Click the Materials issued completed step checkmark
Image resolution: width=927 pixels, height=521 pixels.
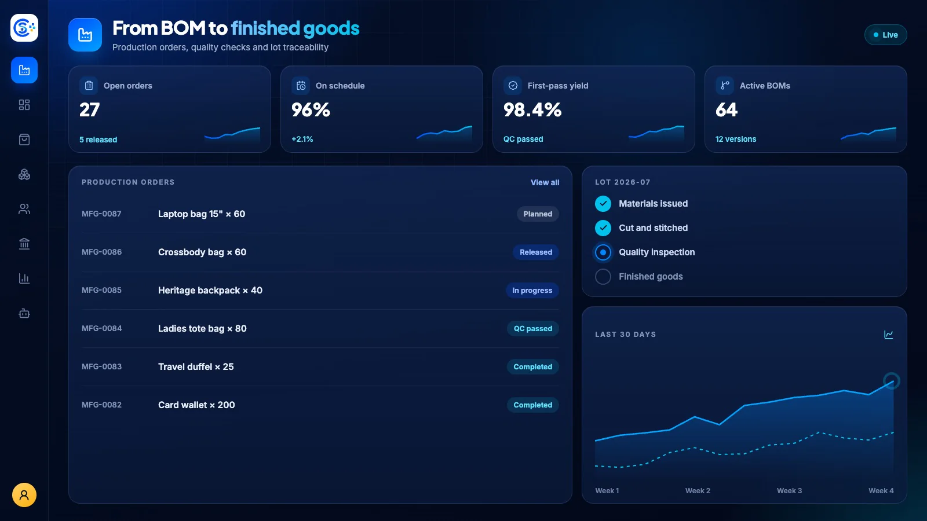click(603, 204)
